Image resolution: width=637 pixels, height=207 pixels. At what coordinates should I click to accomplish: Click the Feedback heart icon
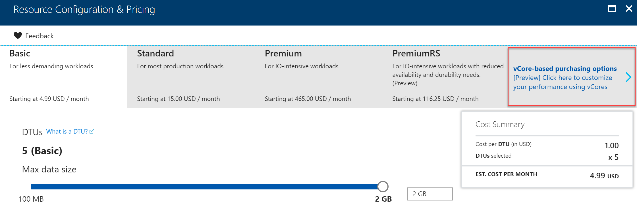pyautogui.click(x=18, y=36)
